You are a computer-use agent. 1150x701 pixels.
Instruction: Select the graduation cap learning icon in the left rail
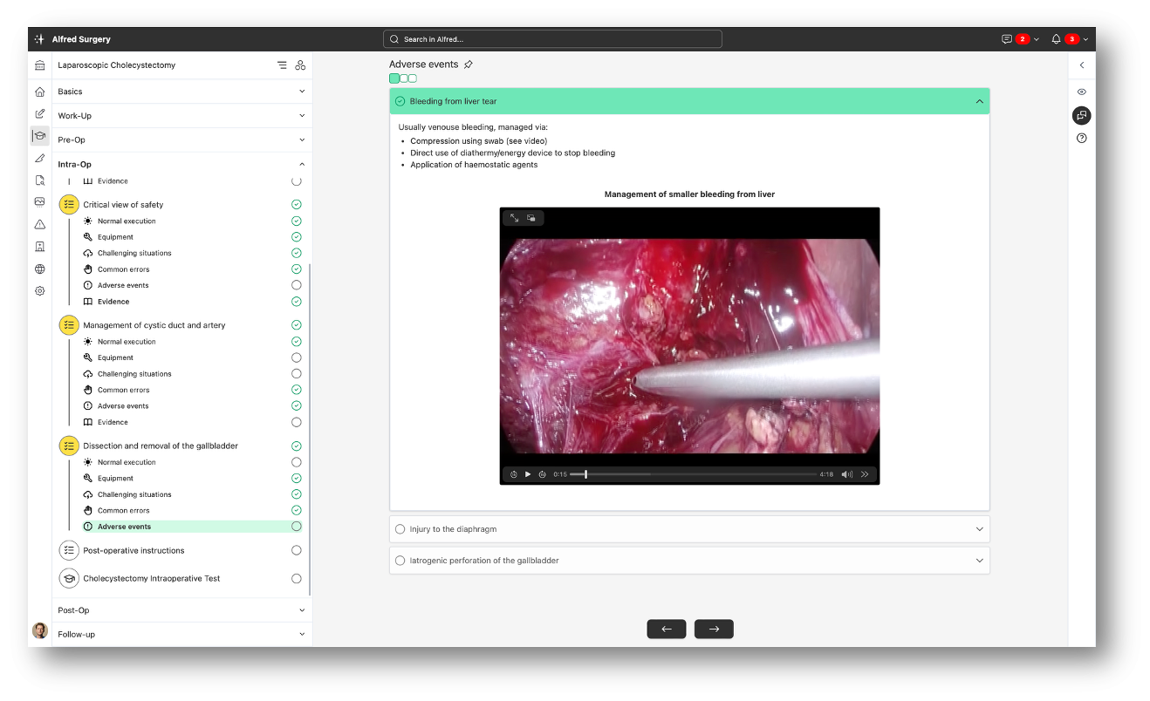point(39,135)
